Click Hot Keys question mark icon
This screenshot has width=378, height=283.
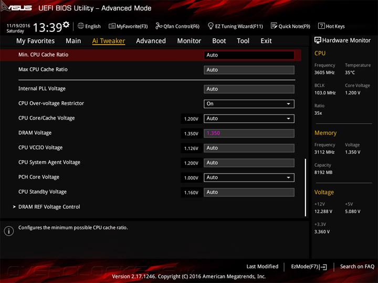pos(321,26)
